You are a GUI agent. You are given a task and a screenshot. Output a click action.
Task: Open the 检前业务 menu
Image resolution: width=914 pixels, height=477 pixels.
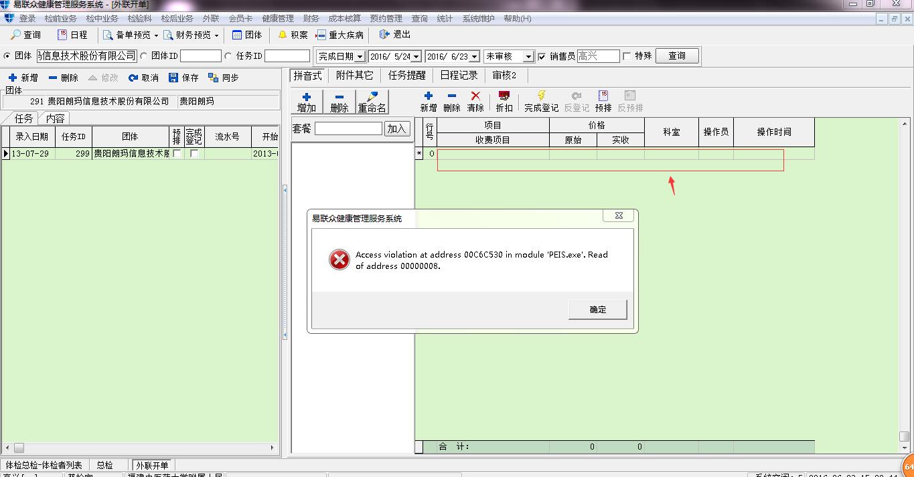[60, 19]
